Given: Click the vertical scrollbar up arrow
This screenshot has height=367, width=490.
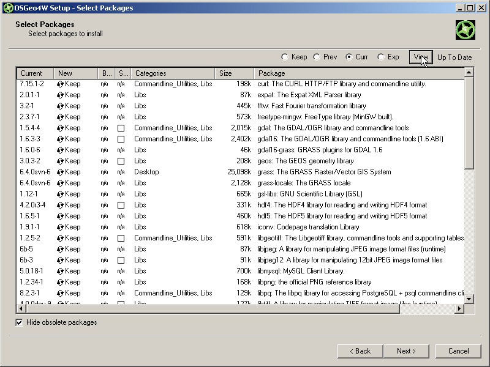Looking at the screenshot, I should tap(469, 73).
